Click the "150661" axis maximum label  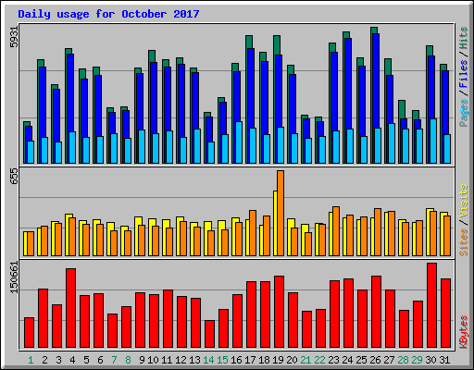(14, 277)
